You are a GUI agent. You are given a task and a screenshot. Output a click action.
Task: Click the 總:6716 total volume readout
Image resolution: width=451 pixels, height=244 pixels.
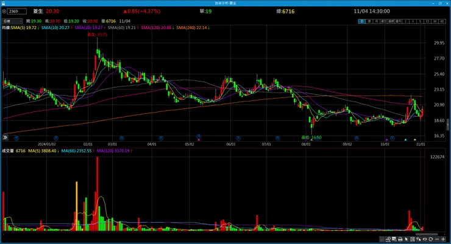click(285, 12)
